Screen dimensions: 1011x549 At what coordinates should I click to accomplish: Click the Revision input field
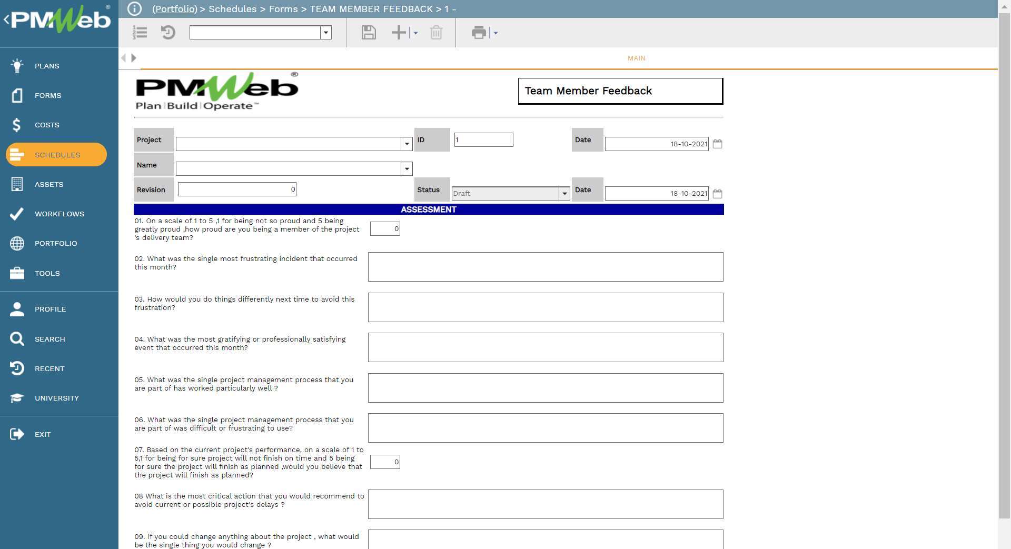click(x=237, y=189)
